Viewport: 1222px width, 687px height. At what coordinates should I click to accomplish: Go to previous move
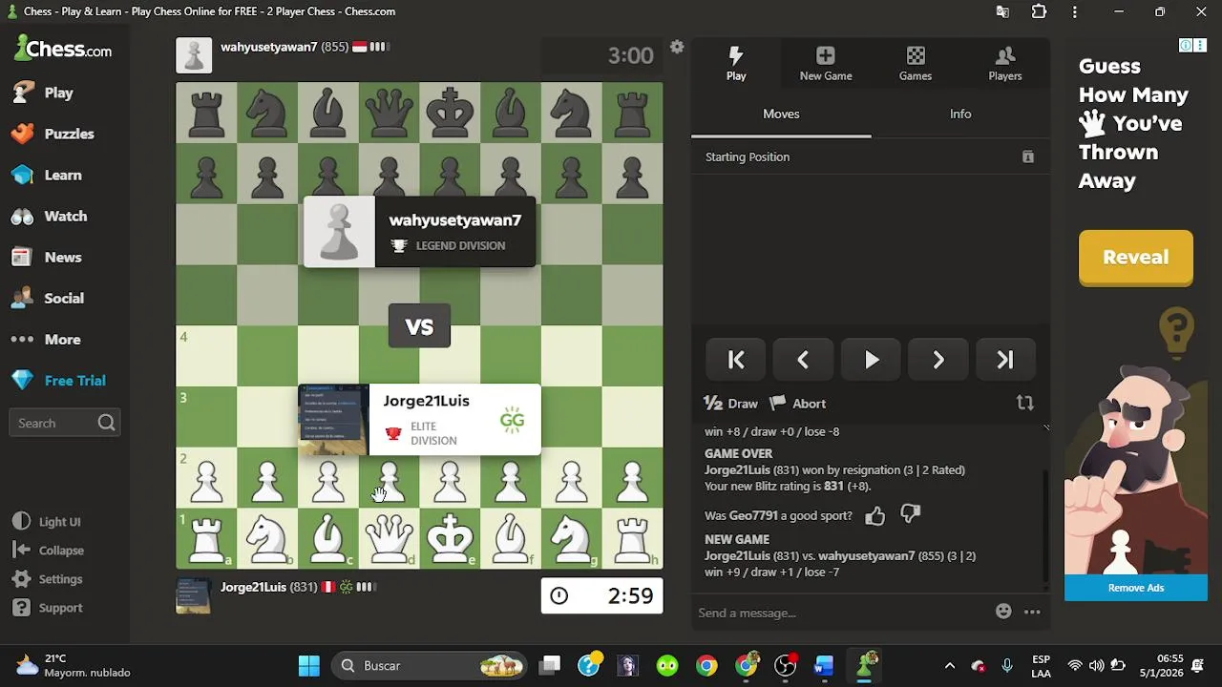[803, 360]
